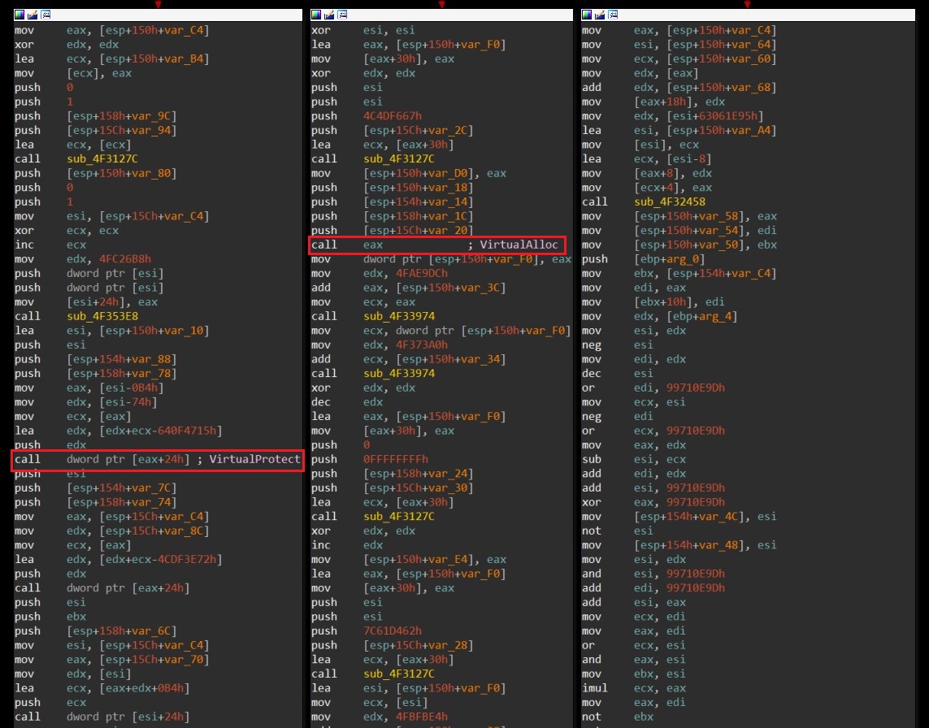
Task: Click group nodes icon on middle node
Action: click(x=342, y=14)
